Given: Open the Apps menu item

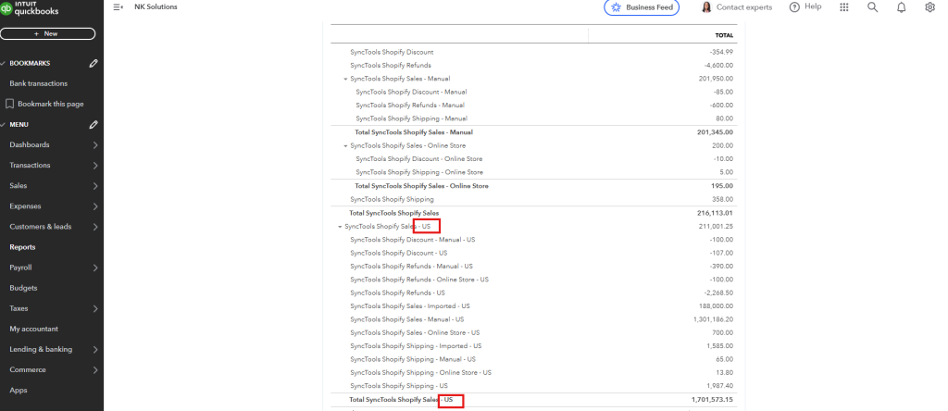Looking at the screenshot, I should pyautogui.click(x=19, y=391).
